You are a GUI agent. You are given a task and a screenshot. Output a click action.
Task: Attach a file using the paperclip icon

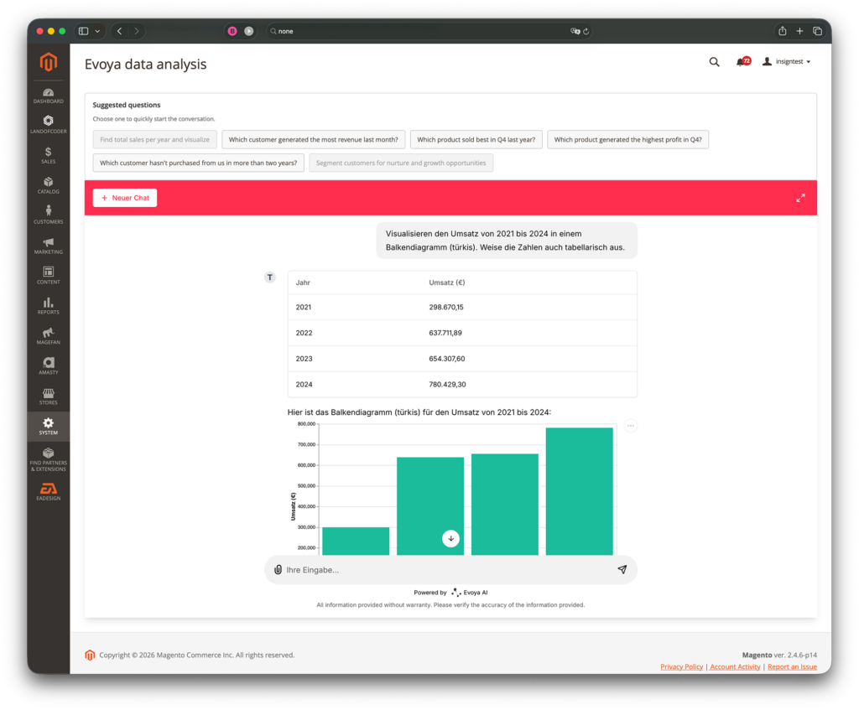coord(278,569)
